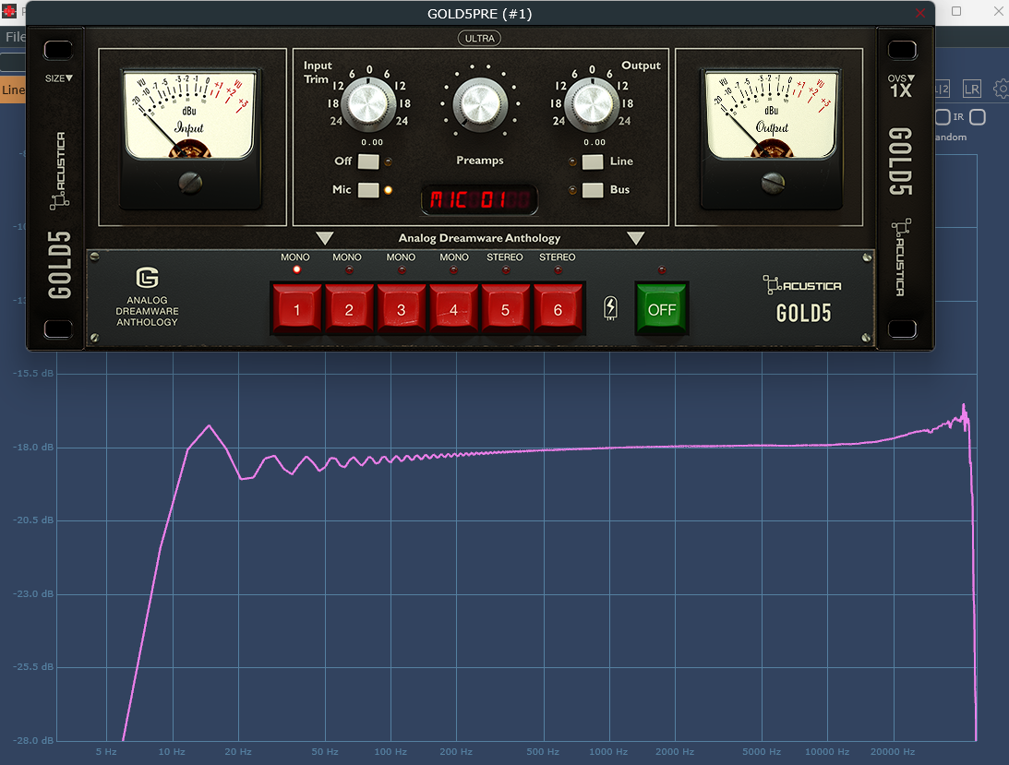This screenshot has height=765, width=1009.
Task: Click the LED above preamp button 1
Action: [296, 270]
